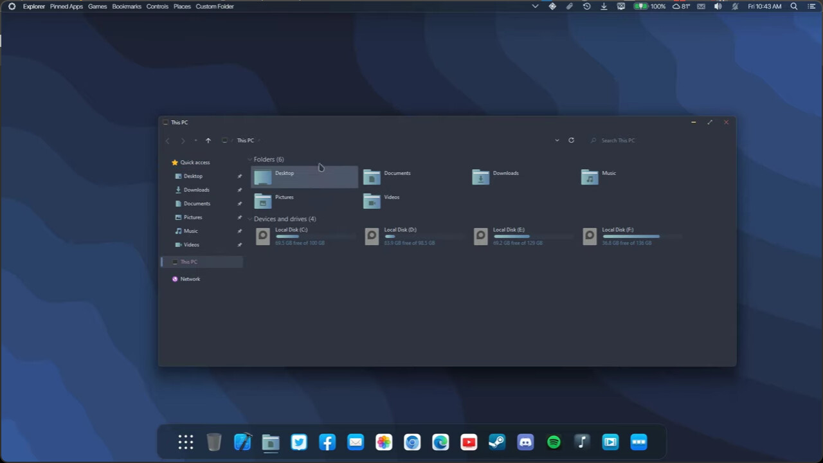Select This PC in the sidebar
Image resolution: width=823 pixels, height=463 pixels.
[202, 262]
